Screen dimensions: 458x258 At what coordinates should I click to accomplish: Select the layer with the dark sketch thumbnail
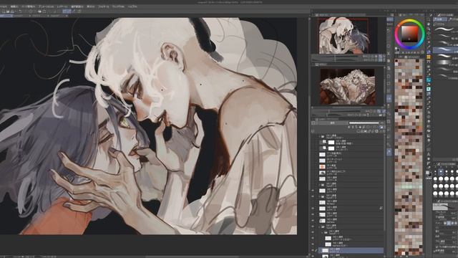351,173
